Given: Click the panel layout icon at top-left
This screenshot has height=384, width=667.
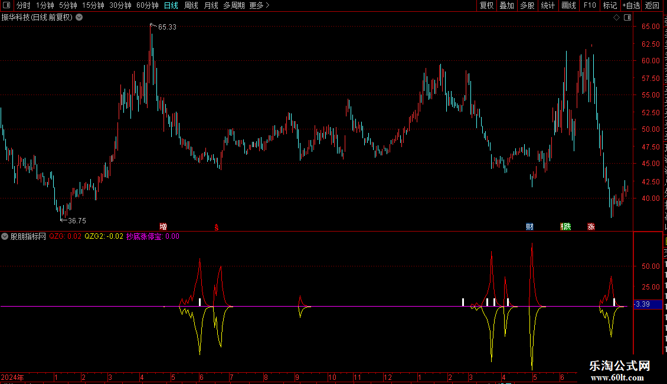Looking at the screenshot, I should (6, 5).
